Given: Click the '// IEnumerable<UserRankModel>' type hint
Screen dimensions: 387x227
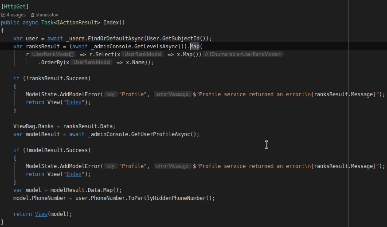Looking at the screenshot, I should click(243, 54).
